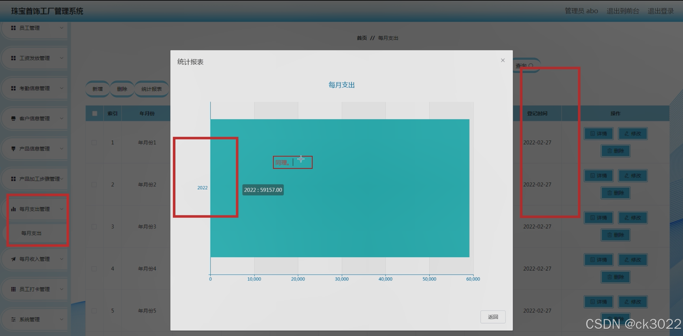Click the 客户信息管理 sidebar icon

click(13, 118)
